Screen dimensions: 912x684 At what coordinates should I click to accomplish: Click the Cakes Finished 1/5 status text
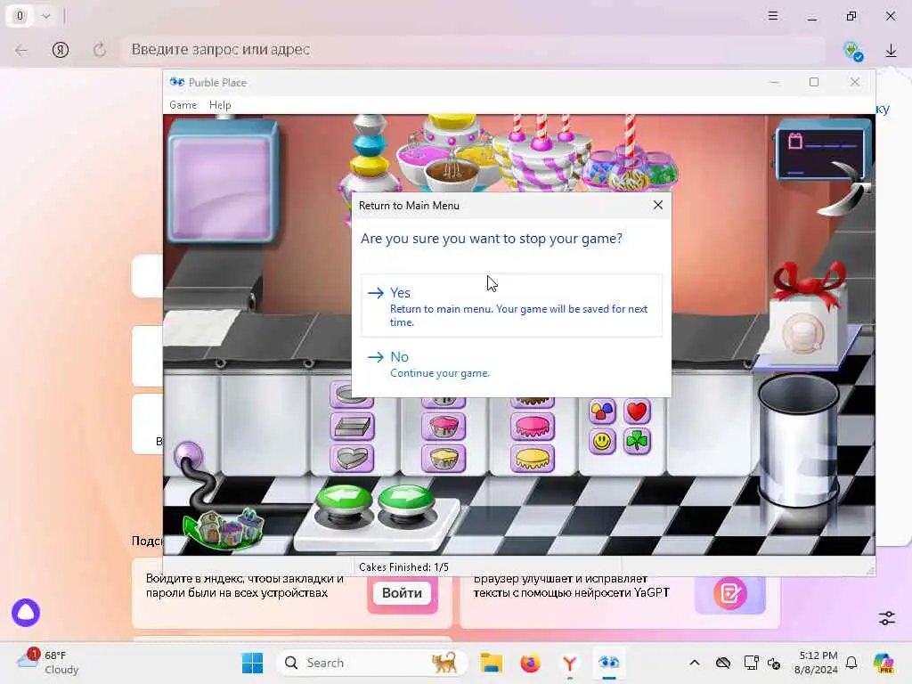[x=403, y=566]
